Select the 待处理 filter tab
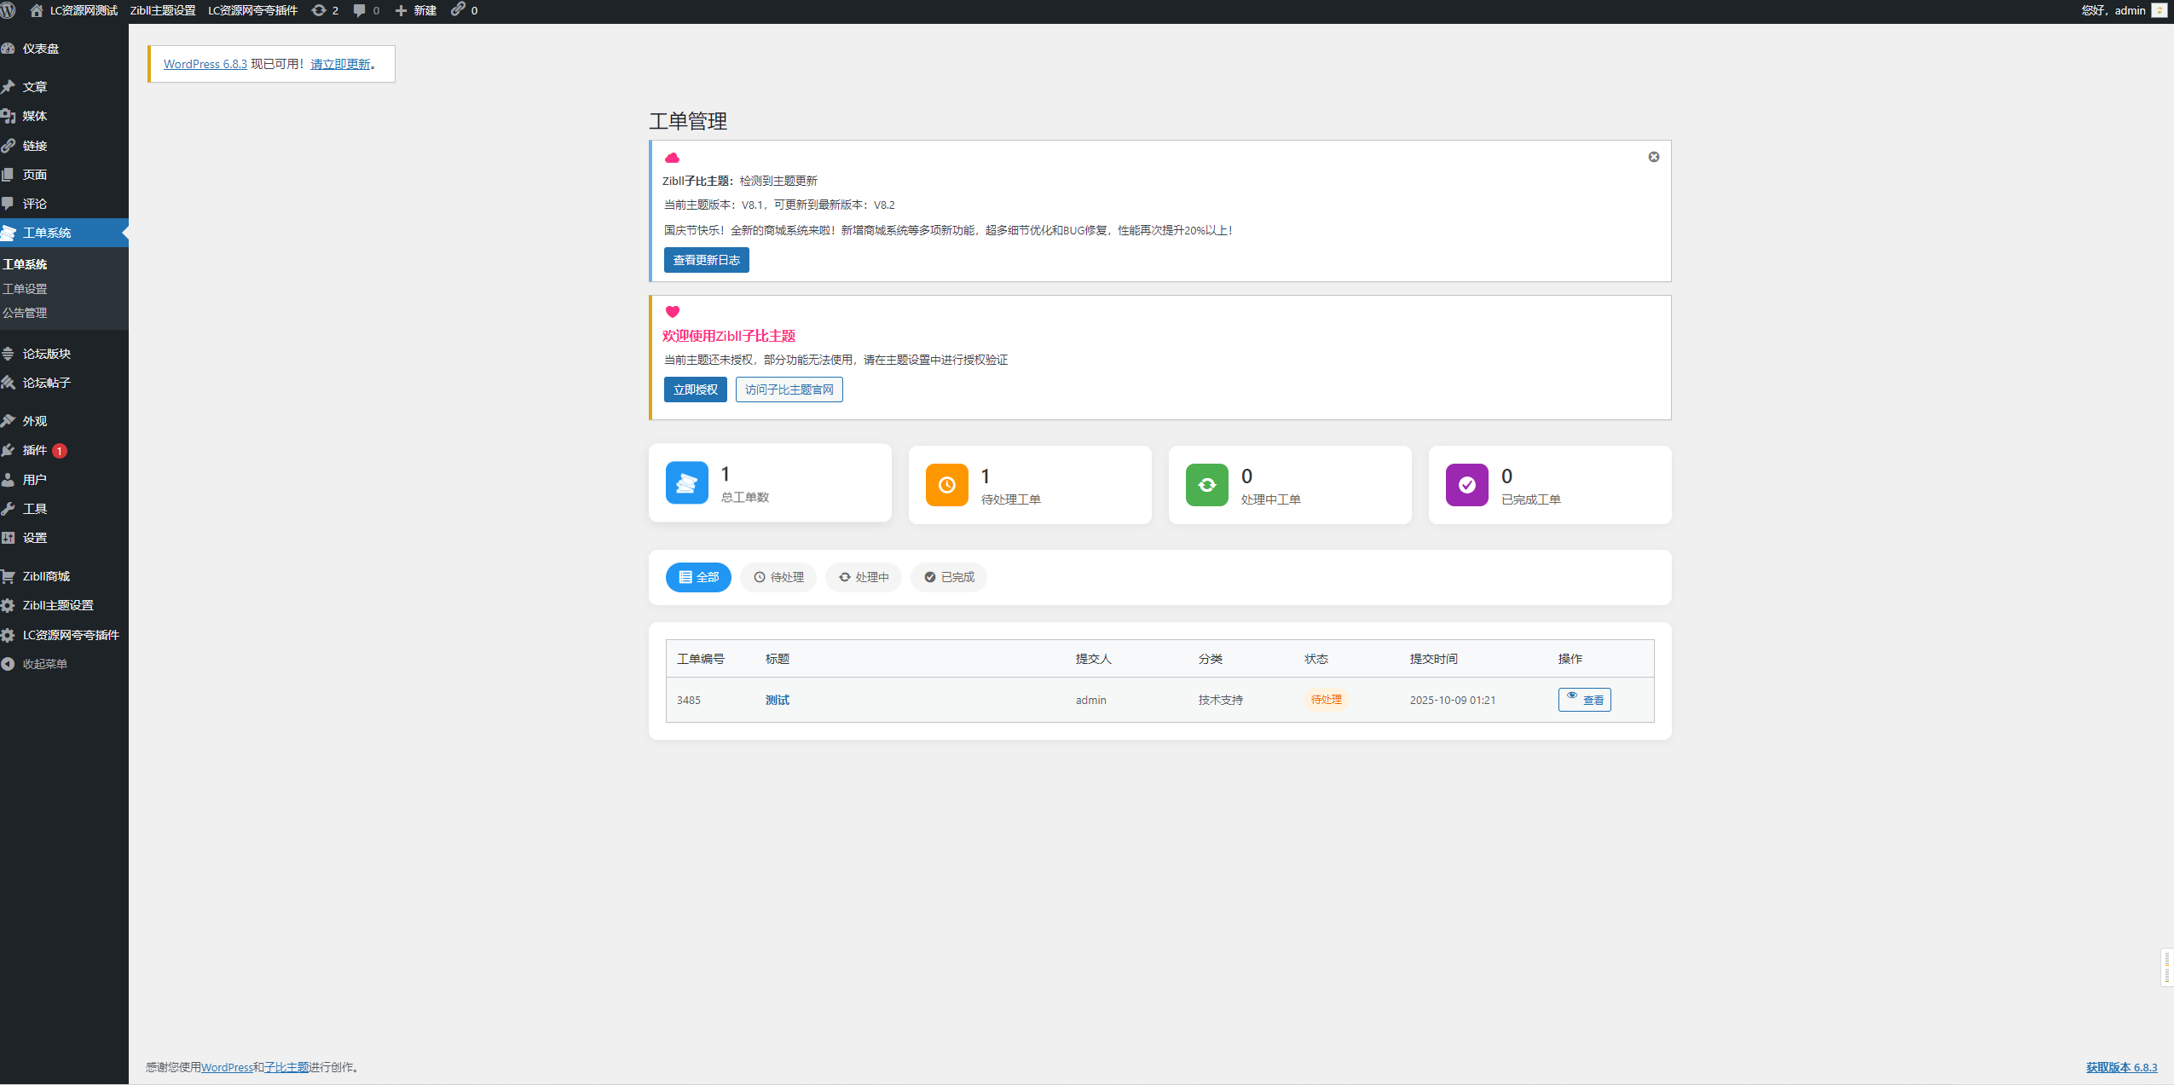Image resolution: width=2174 pixels, height=1085 pixels. coord(778,577)
